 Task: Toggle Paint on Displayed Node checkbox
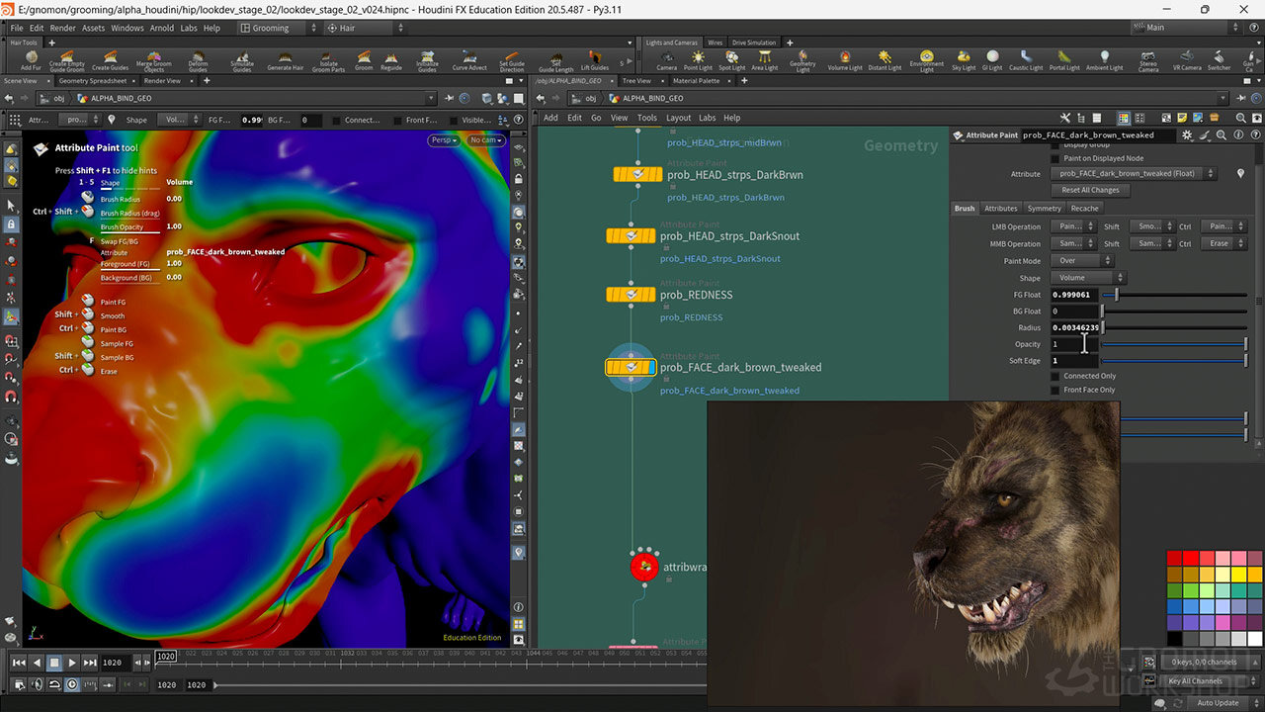click(1054, 158)
